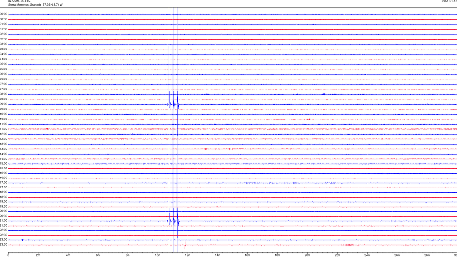Click the 26m tick on the minutes axis

tap(397, 255)
